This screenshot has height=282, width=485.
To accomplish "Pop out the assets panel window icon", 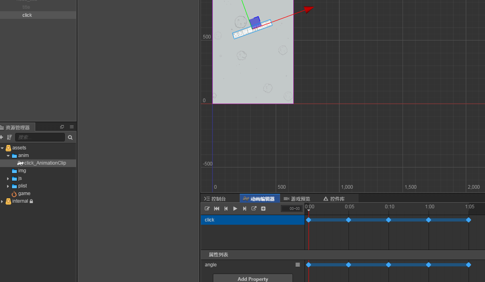I will pos(62,127).
